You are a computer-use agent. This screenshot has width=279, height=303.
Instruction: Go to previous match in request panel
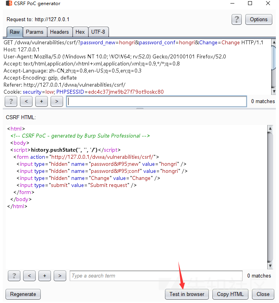click(x=26, y=101)
